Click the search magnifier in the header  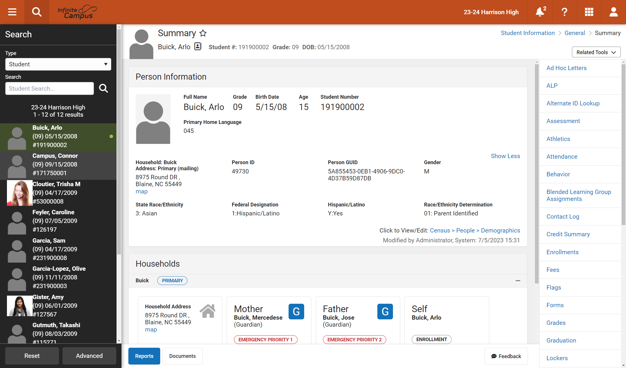tap(37, 12)
